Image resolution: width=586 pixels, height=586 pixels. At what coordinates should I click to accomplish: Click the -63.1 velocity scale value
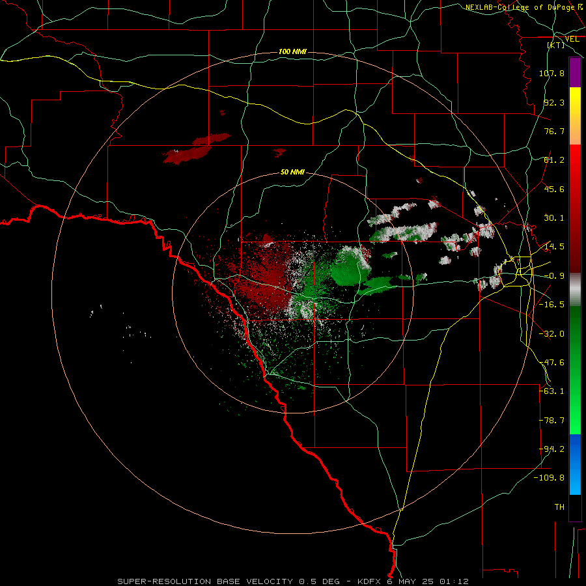(x=551, y=391)
